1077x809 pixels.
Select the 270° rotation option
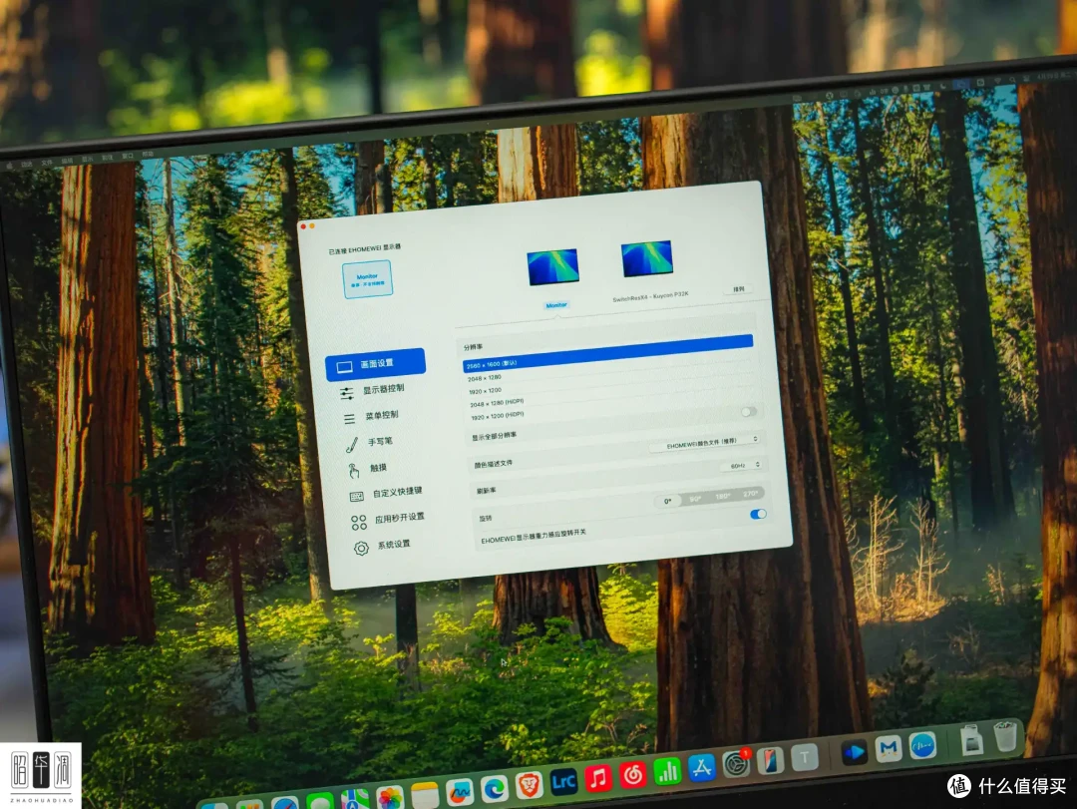(750, 493)
